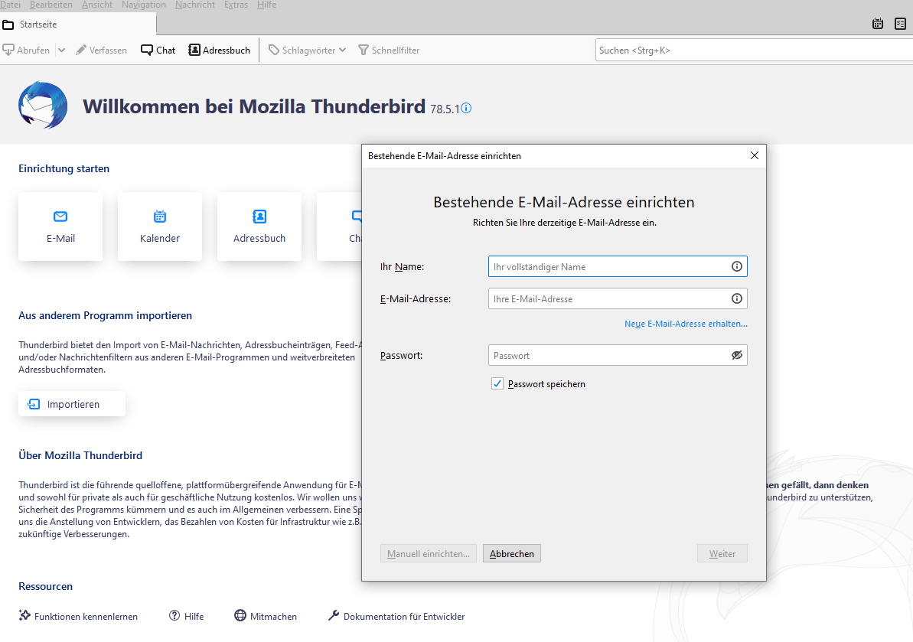Click the info icon in email field
The image size is (913, 642).
coord(736,298)
